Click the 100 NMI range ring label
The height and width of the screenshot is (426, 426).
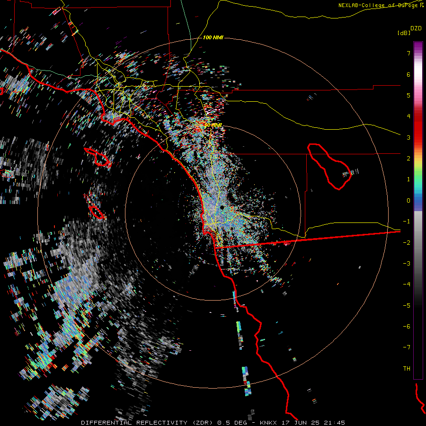click(213, 37)
